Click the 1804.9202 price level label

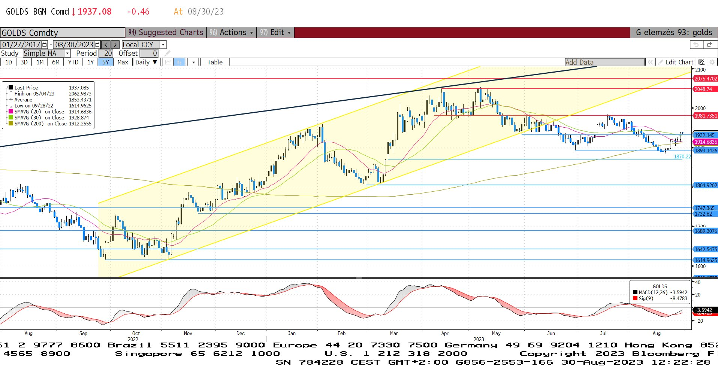point(706,185)
